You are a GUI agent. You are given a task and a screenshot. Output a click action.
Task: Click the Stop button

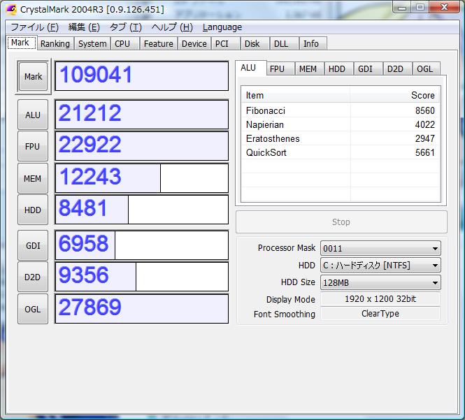coord(341,222)
